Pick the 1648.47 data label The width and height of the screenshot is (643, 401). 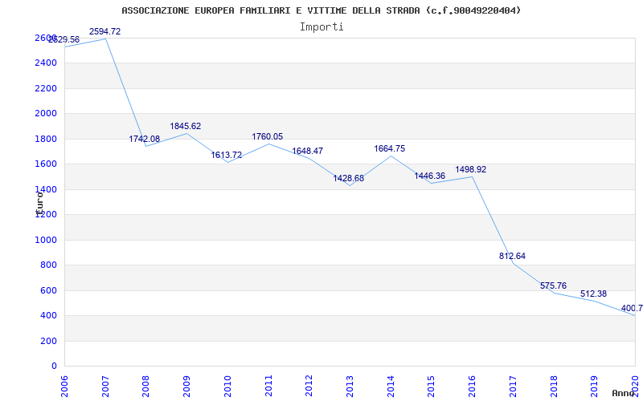(x=308, y=151)
